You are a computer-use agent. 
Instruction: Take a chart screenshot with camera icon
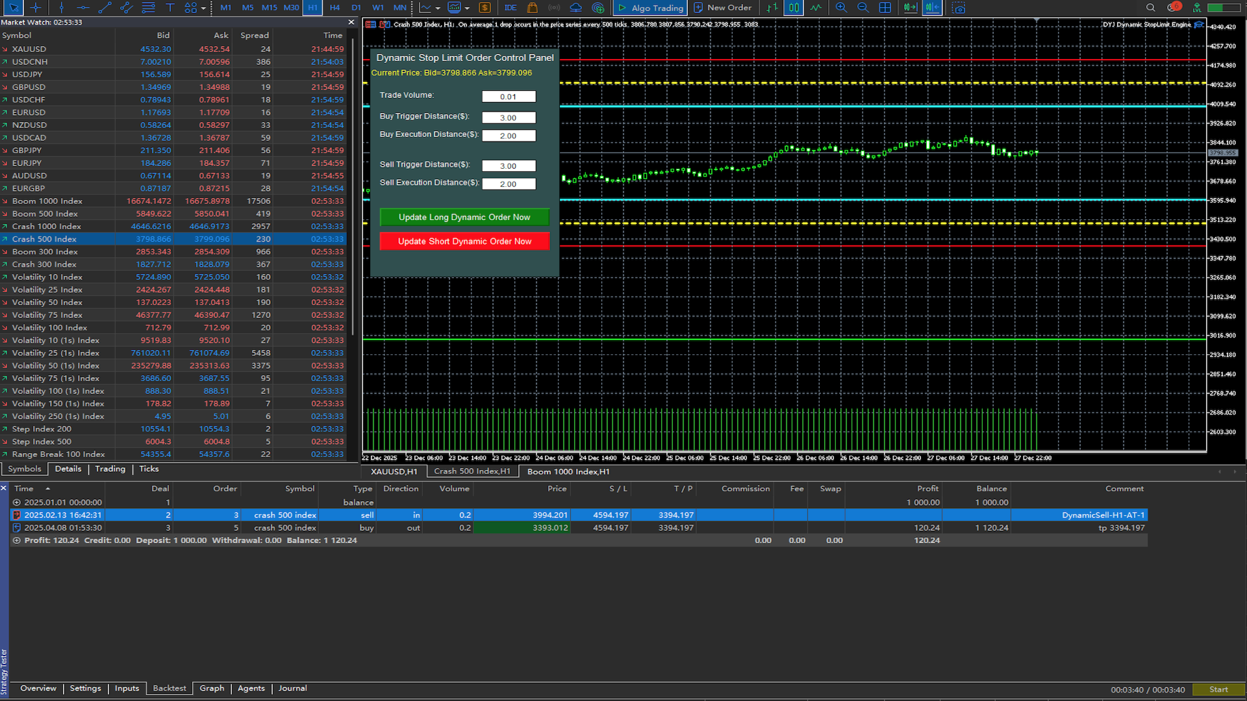coord(959,8)
